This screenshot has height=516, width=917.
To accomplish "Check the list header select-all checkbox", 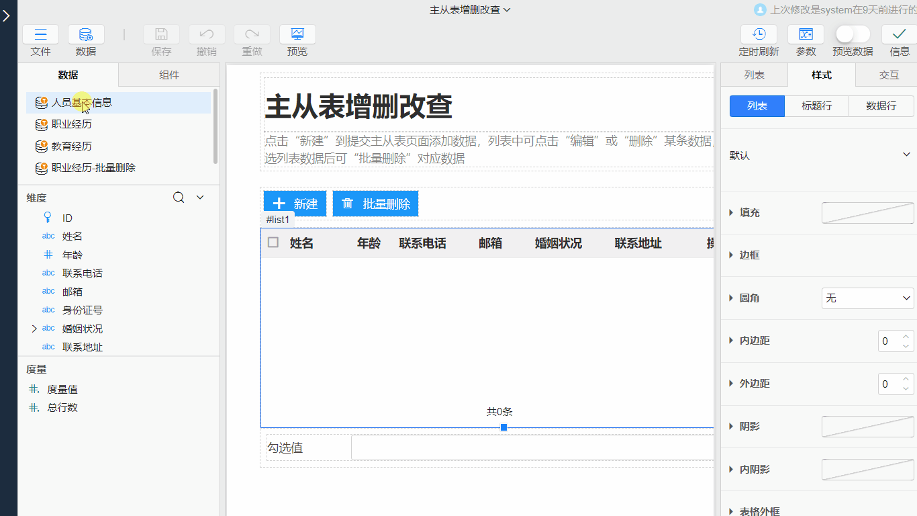I will click(x=273, y=243).
